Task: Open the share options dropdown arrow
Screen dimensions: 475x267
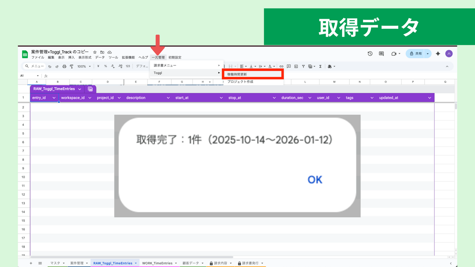Action: (x=427, y=54)
